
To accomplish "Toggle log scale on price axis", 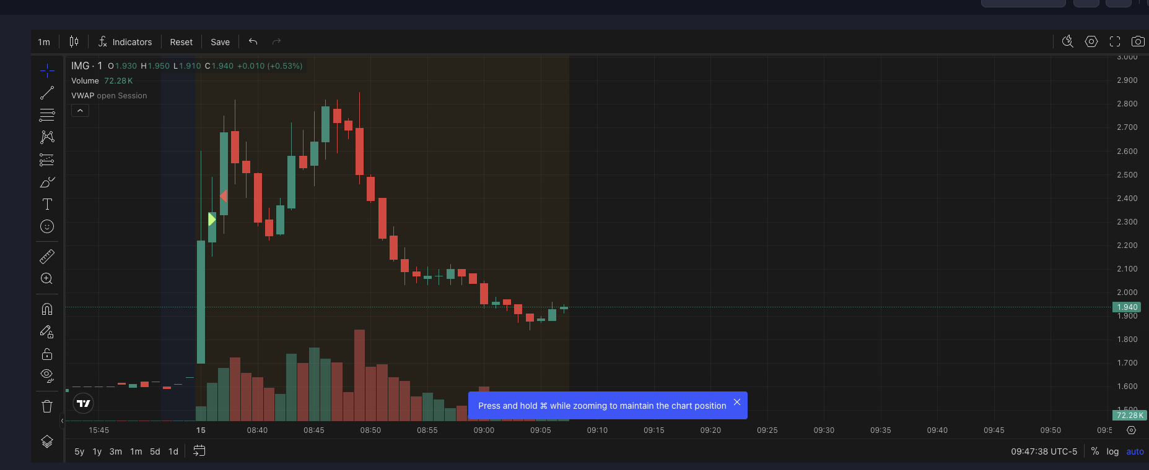I will [1112, 451].
